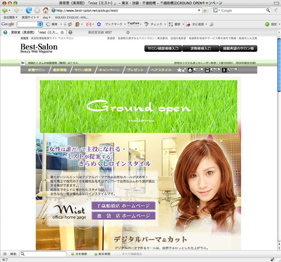Go back with the green back arrow
Image resolution: width=281 pixels, height=262 pixels.
click(x=4, y=10)
